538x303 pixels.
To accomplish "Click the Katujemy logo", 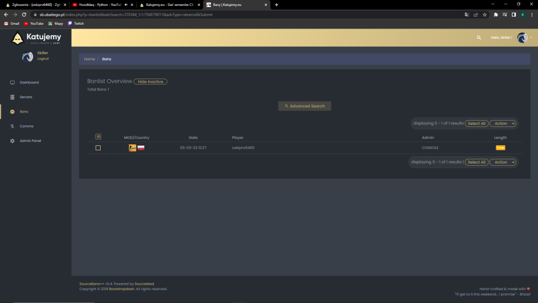I will (36, 38).
